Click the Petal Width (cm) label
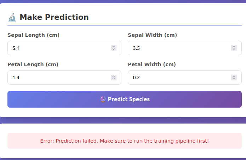The image size is (246, 160). pos(152,64)
